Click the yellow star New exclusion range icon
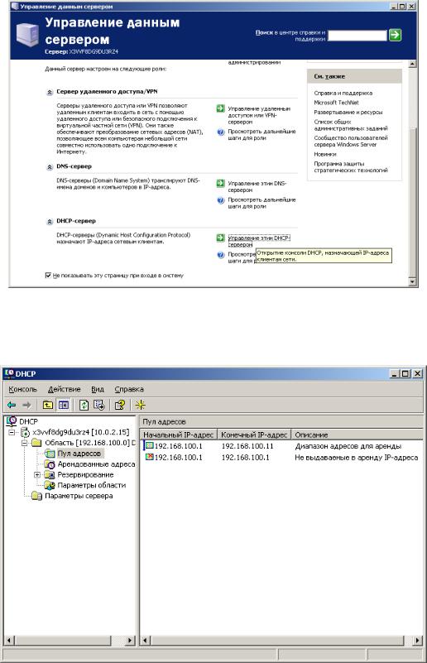The width and height of the screenshot is (427, 663). coord(141,405)
